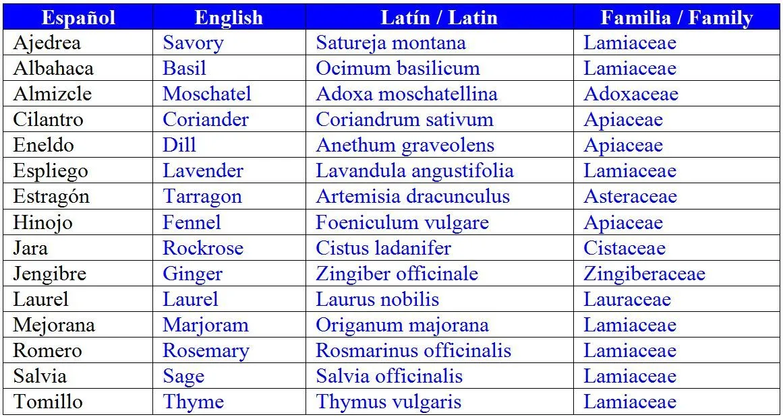Select the Familia / Family header cell
The width and height of the screenshot is (783, 417).
pos(676,18)
